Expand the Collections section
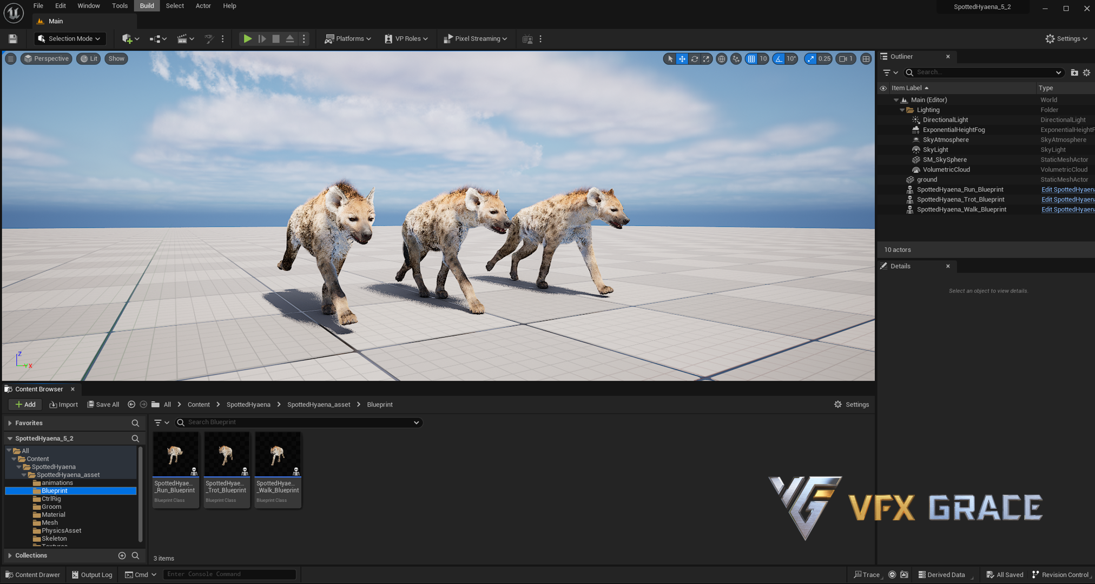Screen dimensions: 1095x584 (10, 555)
